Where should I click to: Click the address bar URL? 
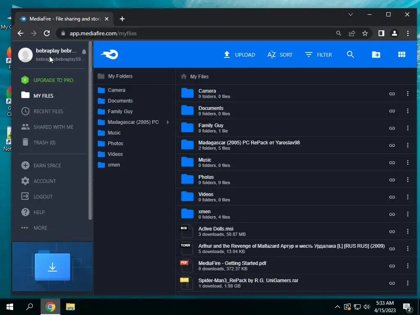pyautogui.click(x=103, y=34)
